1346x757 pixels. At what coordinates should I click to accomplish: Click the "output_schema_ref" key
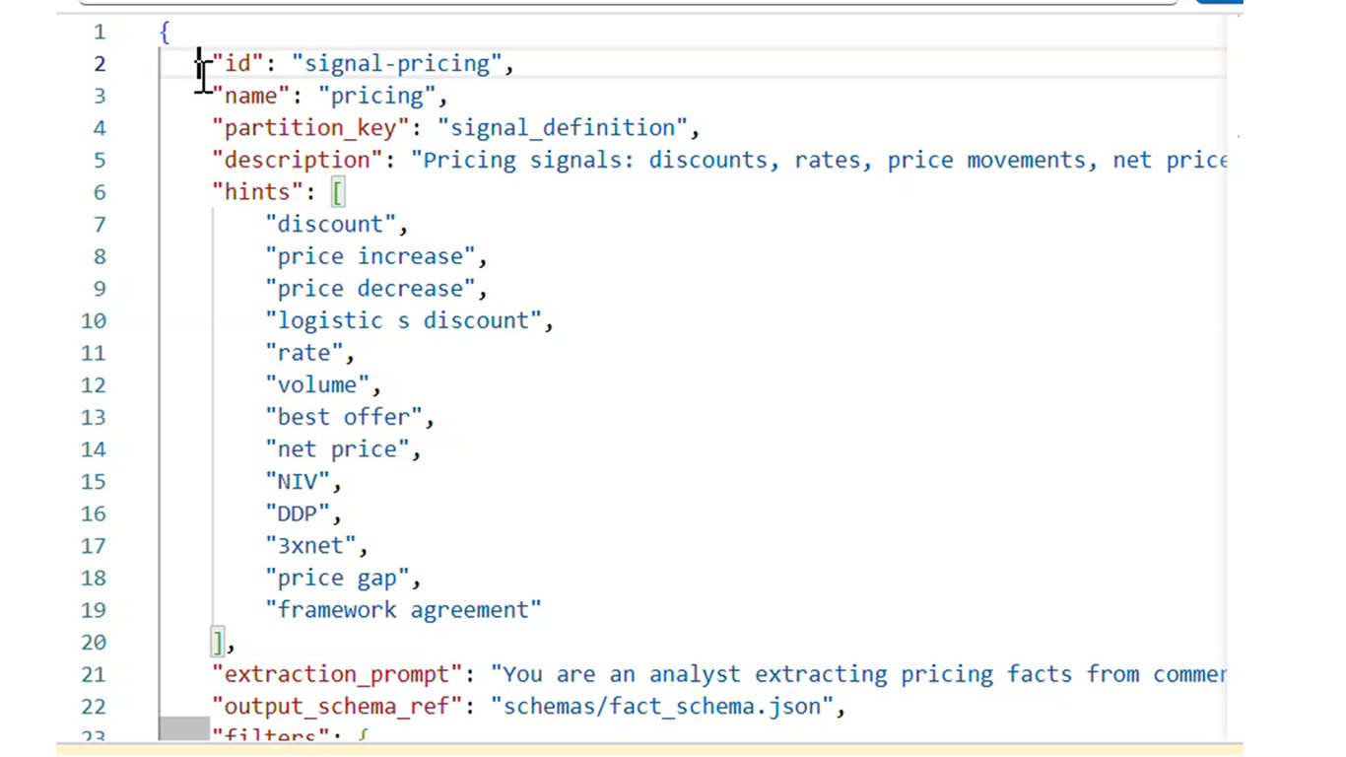click(x=337, y=707)
